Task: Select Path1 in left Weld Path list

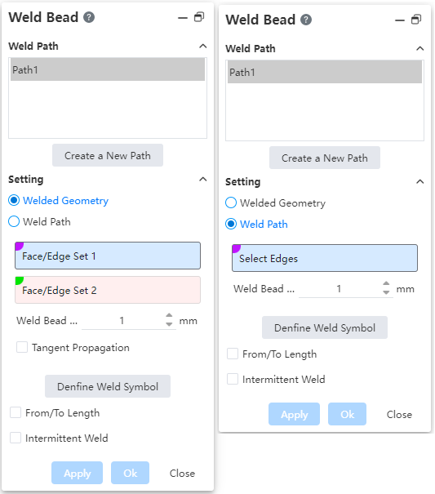Action: click(108, 69)
